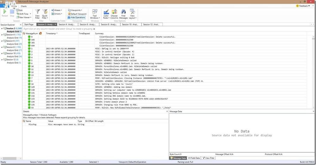Image resolution: width=316 pixels, height=165 pixels.
Task: Click the Find Messages binoculars icon
Action: point(123,12)
